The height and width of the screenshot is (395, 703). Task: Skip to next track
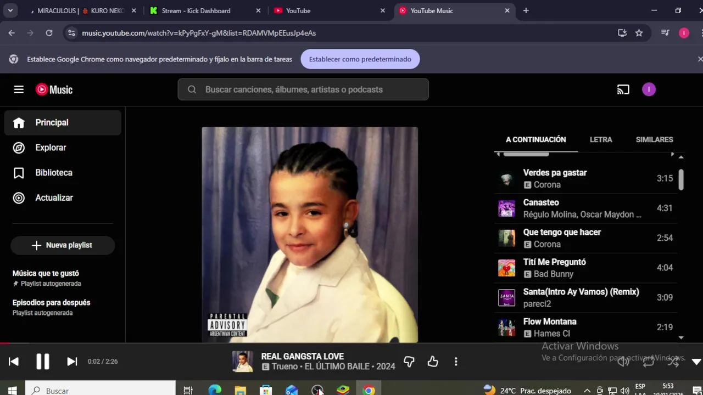pyautogui.click(x=72, y=361)
